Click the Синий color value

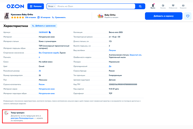tap(41, 66)
